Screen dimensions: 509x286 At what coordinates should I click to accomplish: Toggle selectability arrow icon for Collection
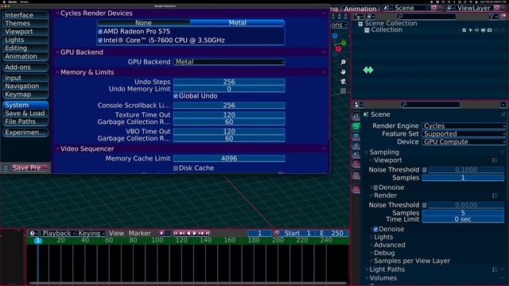pyautogui.click(x=470, y=30)
